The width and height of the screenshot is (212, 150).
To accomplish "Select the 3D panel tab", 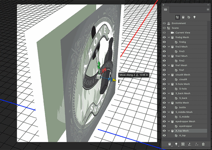I will [x=165, y=10].
